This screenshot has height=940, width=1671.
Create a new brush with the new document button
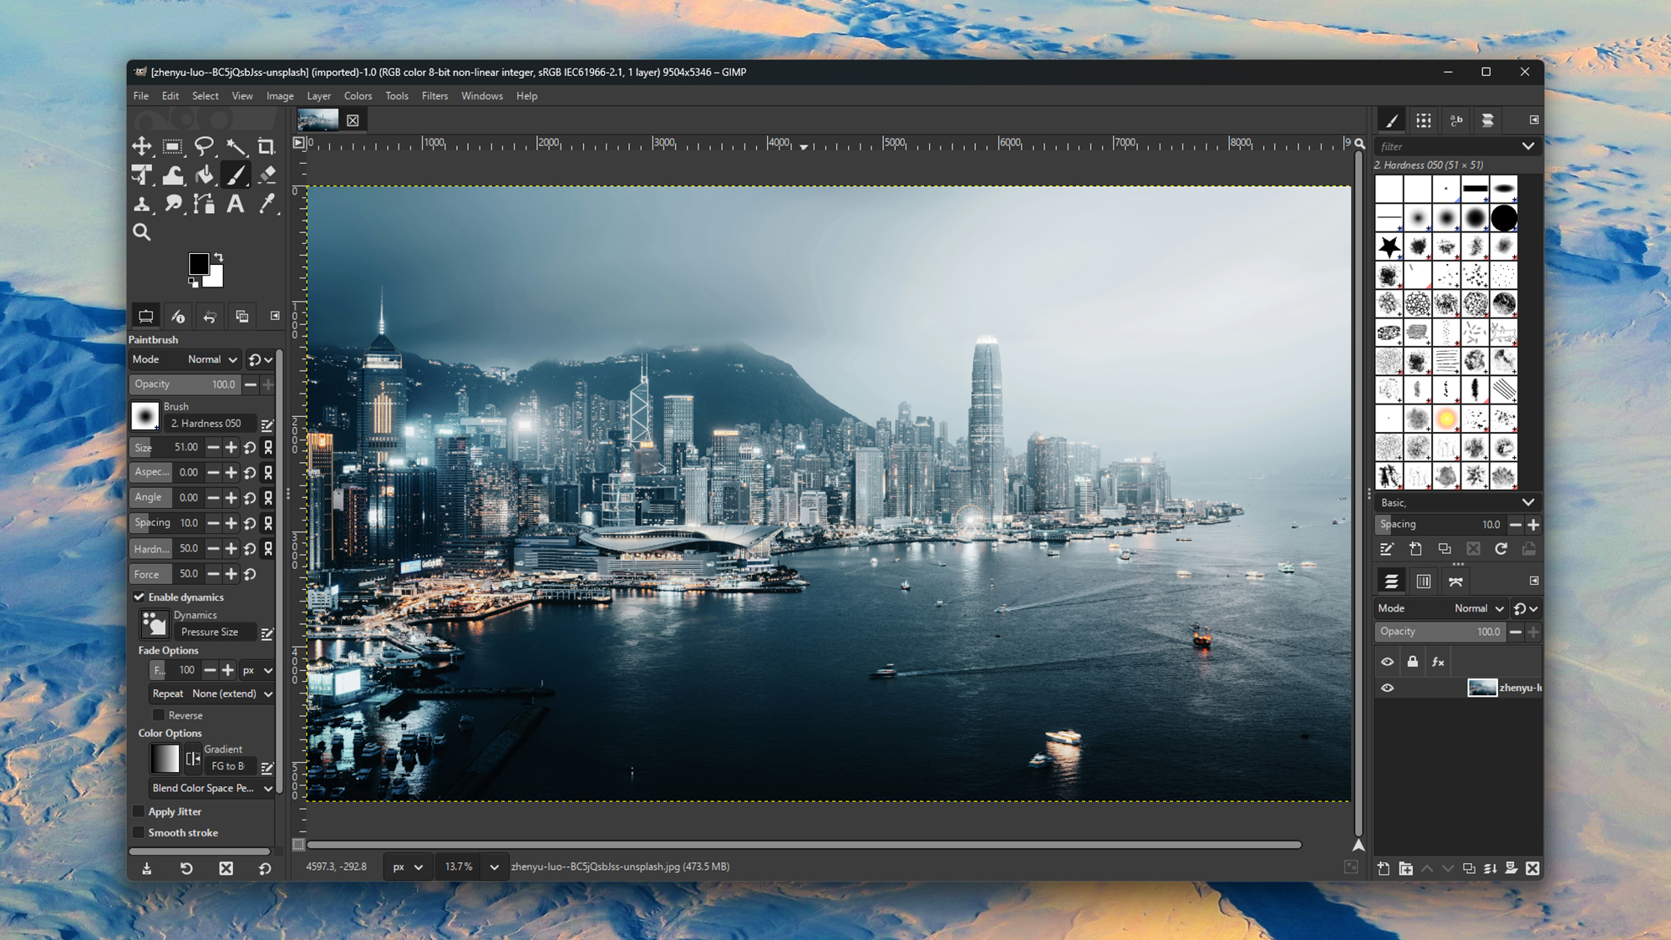coord(1415,549)
